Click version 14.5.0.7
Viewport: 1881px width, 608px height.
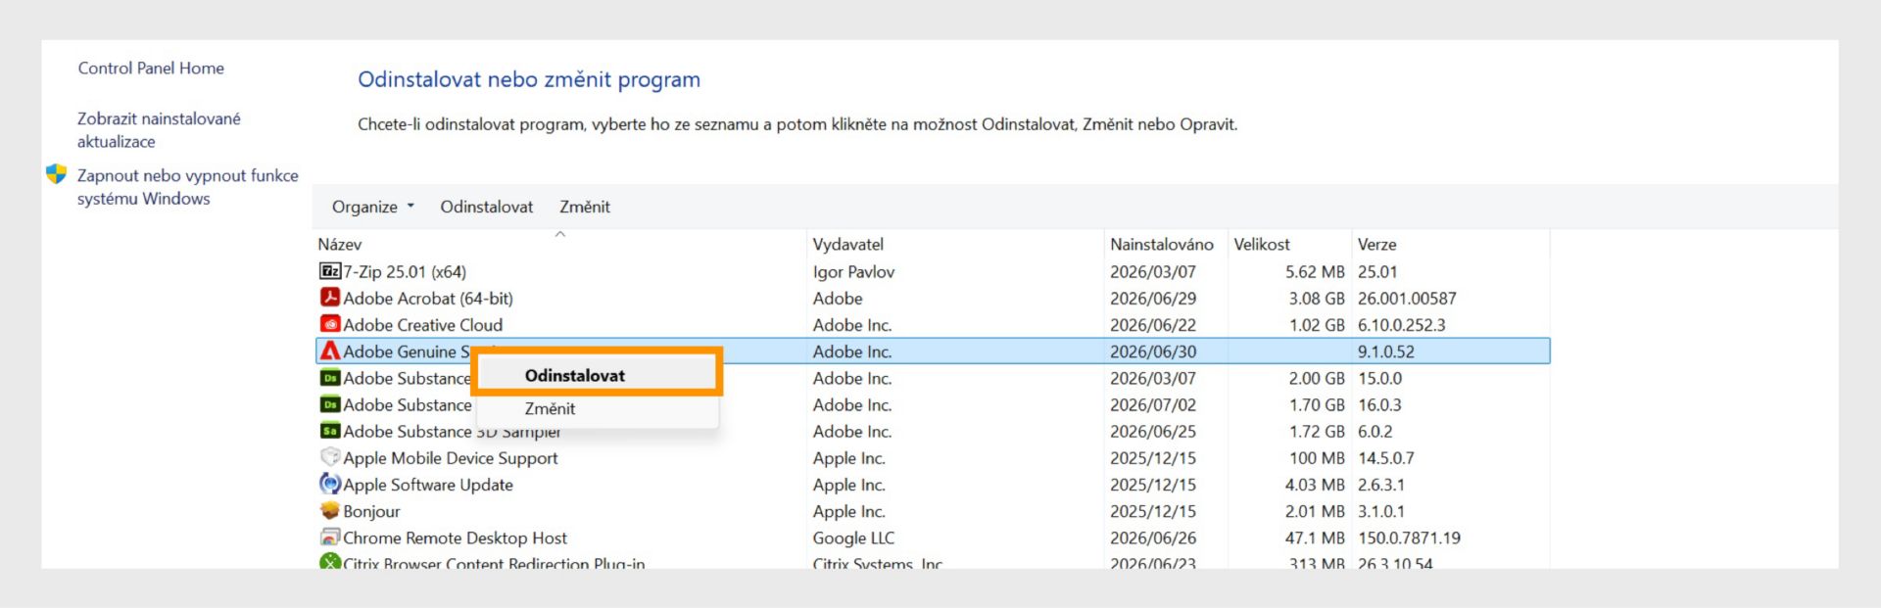pyautogui.click(x=1386, y=457)
